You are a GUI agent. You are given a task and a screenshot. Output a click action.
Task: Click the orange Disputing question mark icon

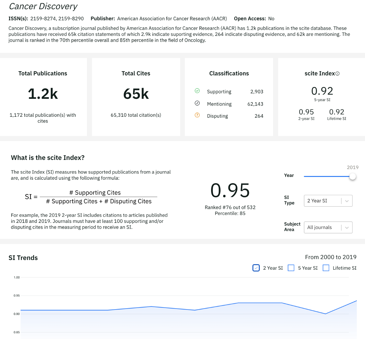(197, 115)
